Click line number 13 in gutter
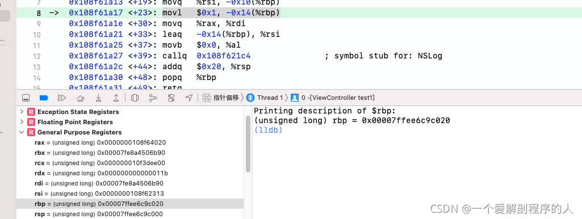 (37, 67)
